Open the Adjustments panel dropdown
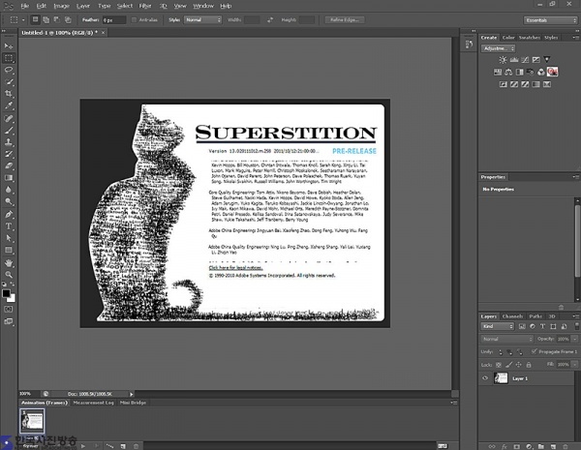 pos(498,48)
